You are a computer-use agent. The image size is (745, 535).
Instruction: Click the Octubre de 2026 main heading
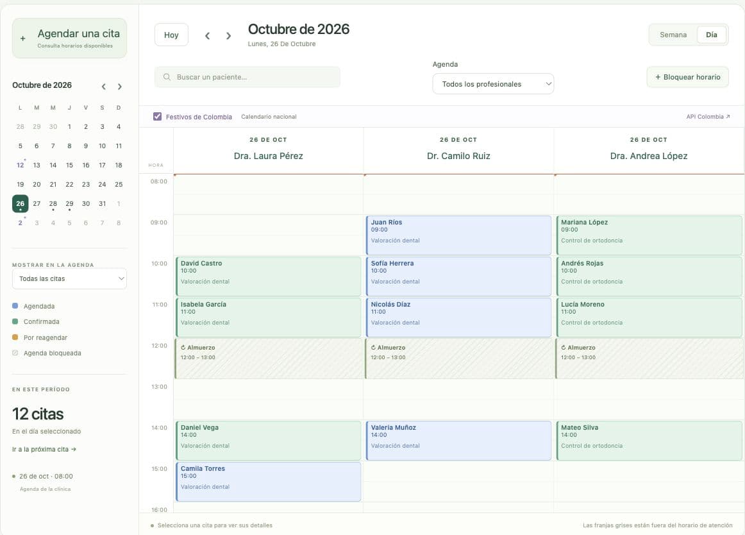pyautogui.click(x=298, y=29)
